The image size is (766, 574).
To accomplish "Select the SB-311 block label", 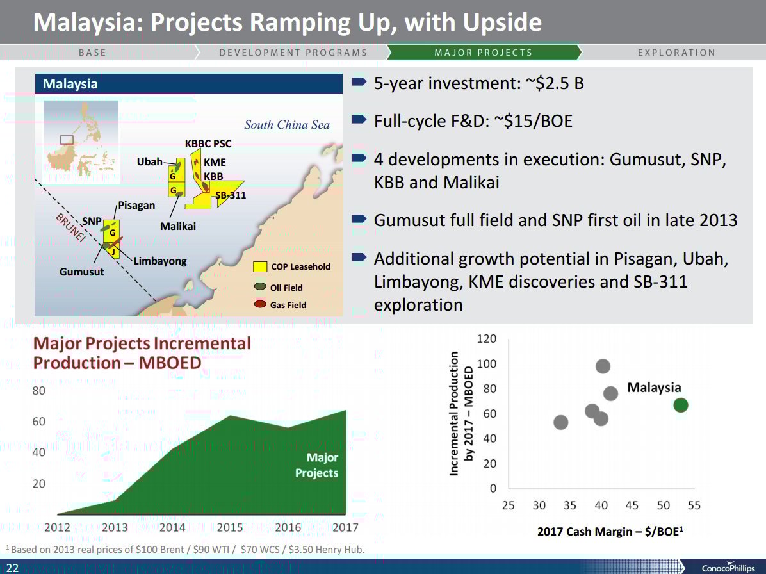I will click(x=231, y=195).
